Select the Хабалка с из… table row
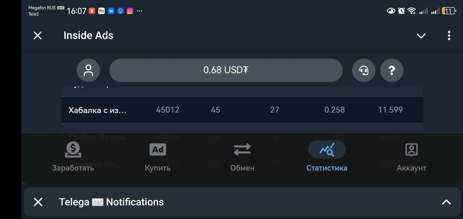463x219 pixels. [98, 110]
